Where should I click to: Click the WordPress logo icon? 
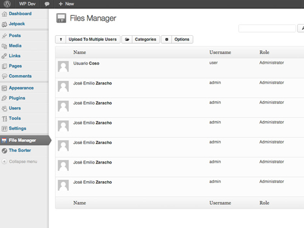point(7,4)
